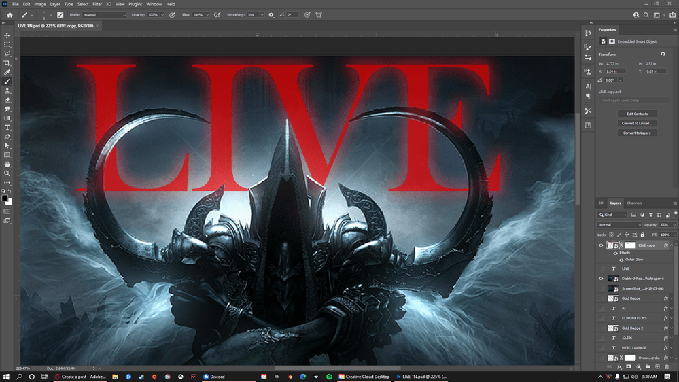Click the delete layer trash icon

coord(667,367)
